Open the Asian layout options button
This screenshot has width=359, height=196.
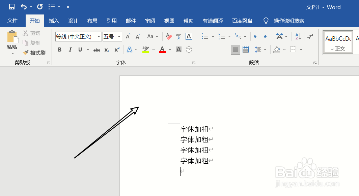(x=280, y=36)
